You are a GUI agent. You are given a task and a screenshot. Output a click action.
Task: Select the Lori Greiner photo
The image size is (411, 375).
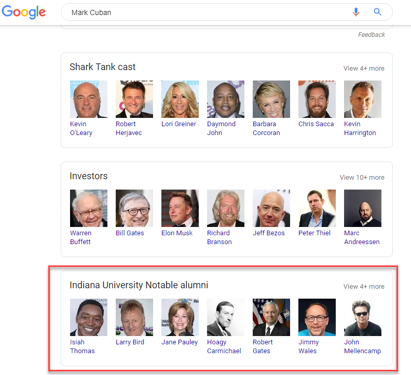(180, 99)
